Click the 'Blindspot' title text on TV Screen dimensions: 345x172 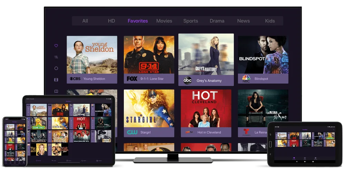pyautogui.click(x=261, y=78)
